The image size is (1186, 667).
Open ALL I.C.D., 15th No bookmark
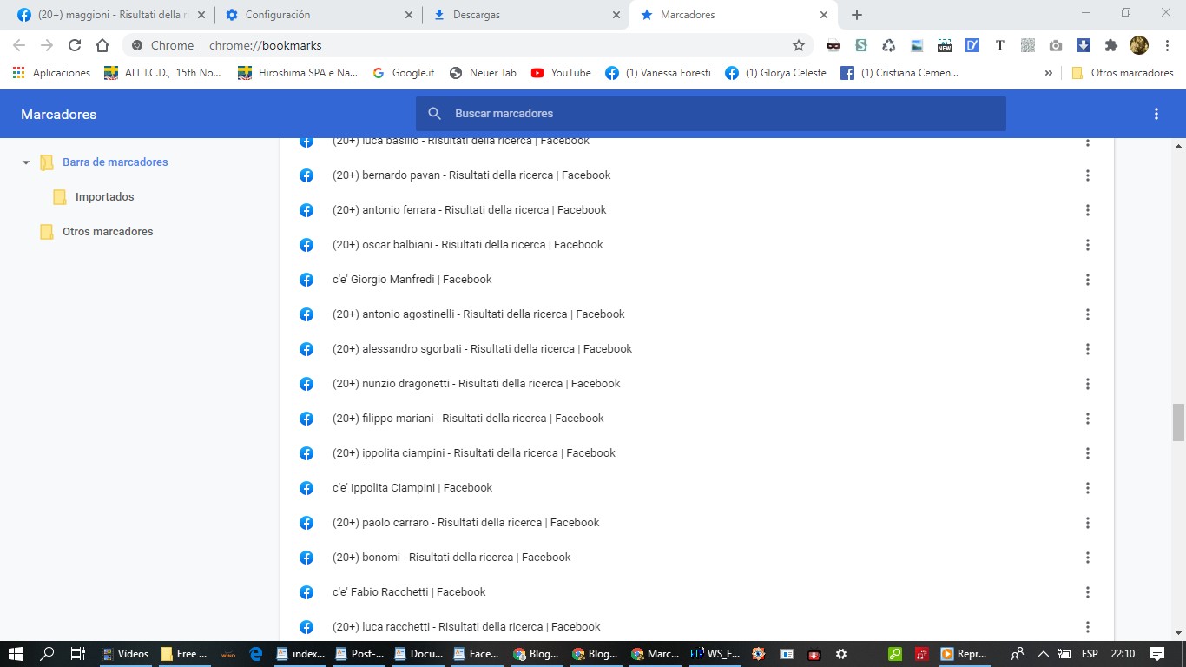point(162,73)
